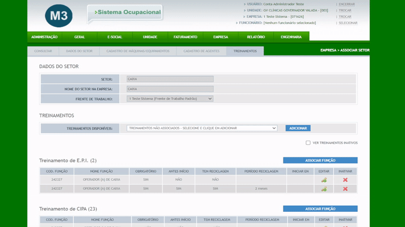Click Tem Reciclagem header in E.P.I. table
The width and height of the screenshot is (405, 227).
tap(215, 171)
